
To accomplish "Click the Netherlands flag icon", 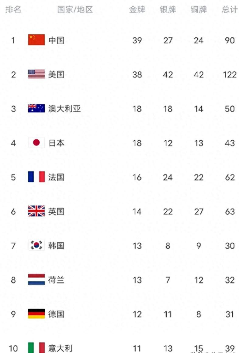I will [36, 280].
